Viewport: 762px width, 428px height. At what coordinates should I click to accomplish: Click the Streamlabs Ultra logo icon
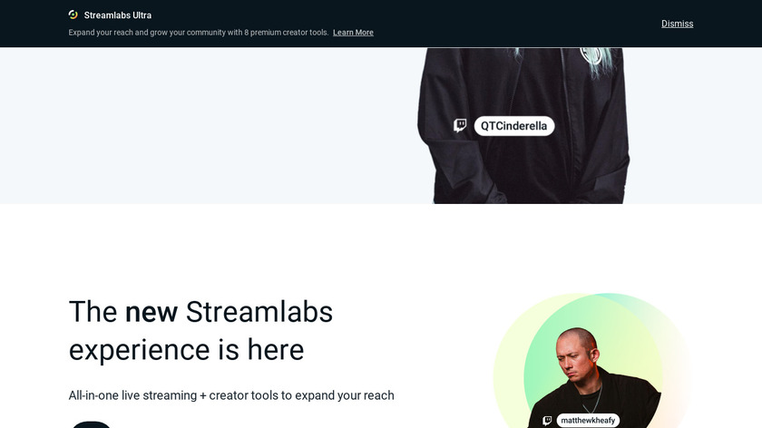click(x=73, y=15)
